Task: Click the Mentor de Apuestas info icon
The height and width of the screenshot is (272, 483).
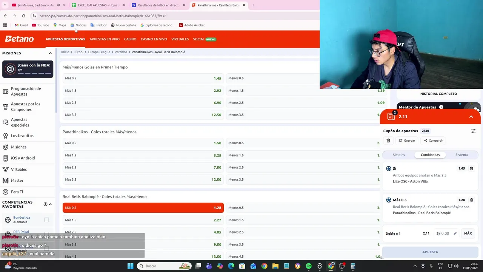Action: [x=441, y=107]
